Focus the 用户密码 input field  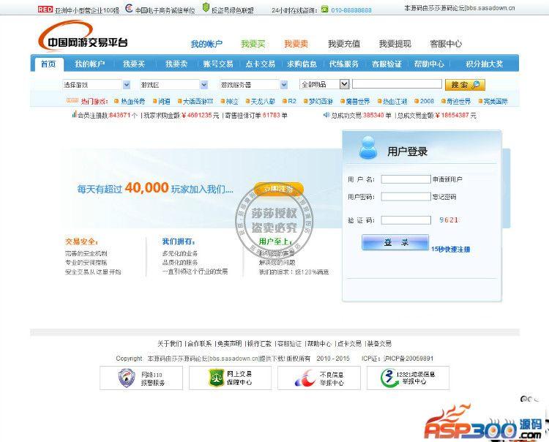click(406, 197)
